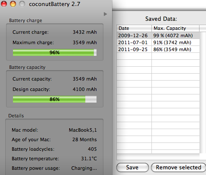206x175 pixels.
Task: Click Remove selected button
Action: 178,168
